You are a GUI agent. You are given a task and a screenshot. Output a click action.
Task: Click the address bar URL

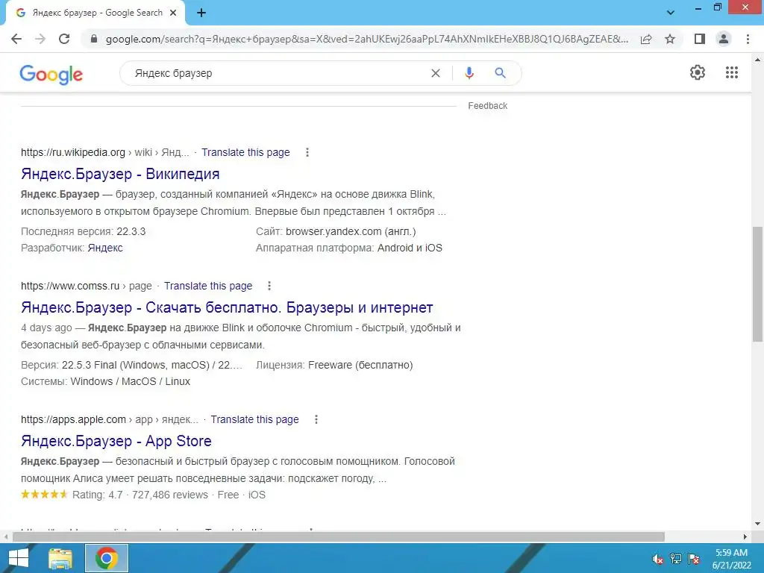[x=366, y=39]
